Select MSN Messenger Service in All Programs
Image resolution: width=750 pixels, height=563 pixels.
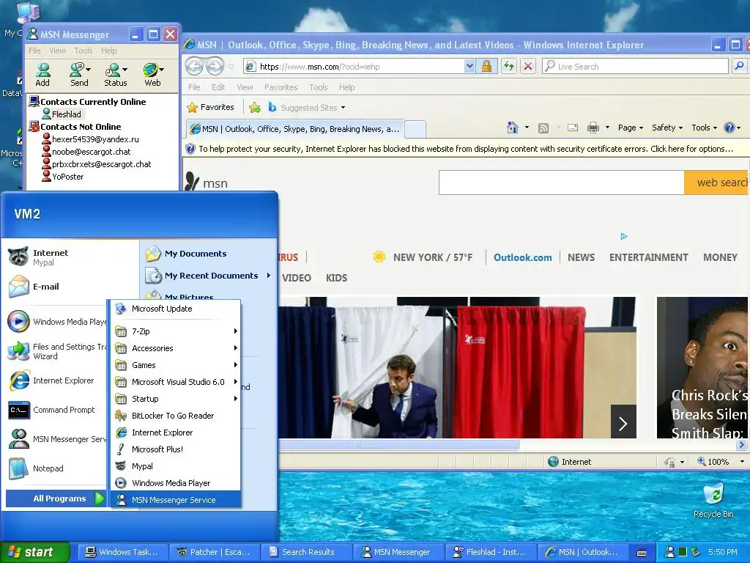coord(176,500)
